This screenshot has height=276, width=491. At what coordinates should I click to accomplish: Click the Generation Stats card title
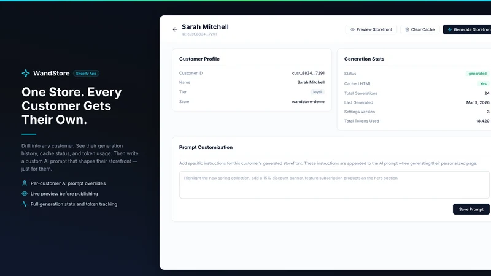[364, 59]
